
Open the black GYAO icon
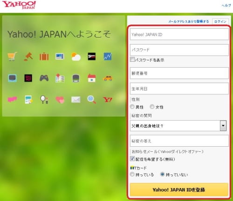coord(28,78)
